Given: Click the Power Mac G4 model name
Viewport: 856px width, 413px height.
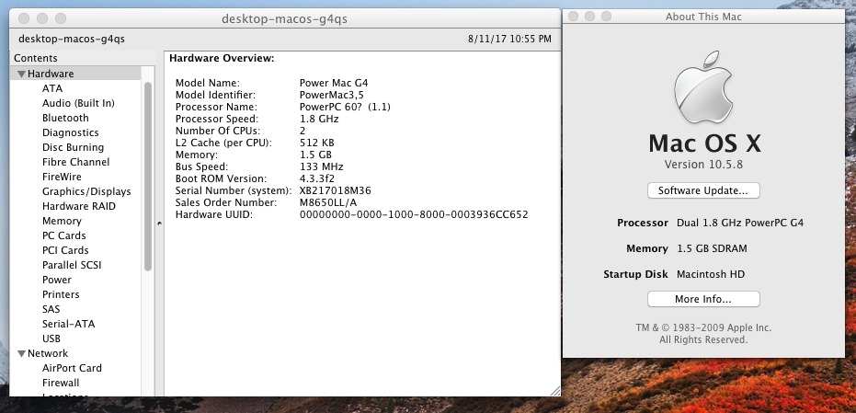Looking at the screenshot, I should 334,83.
